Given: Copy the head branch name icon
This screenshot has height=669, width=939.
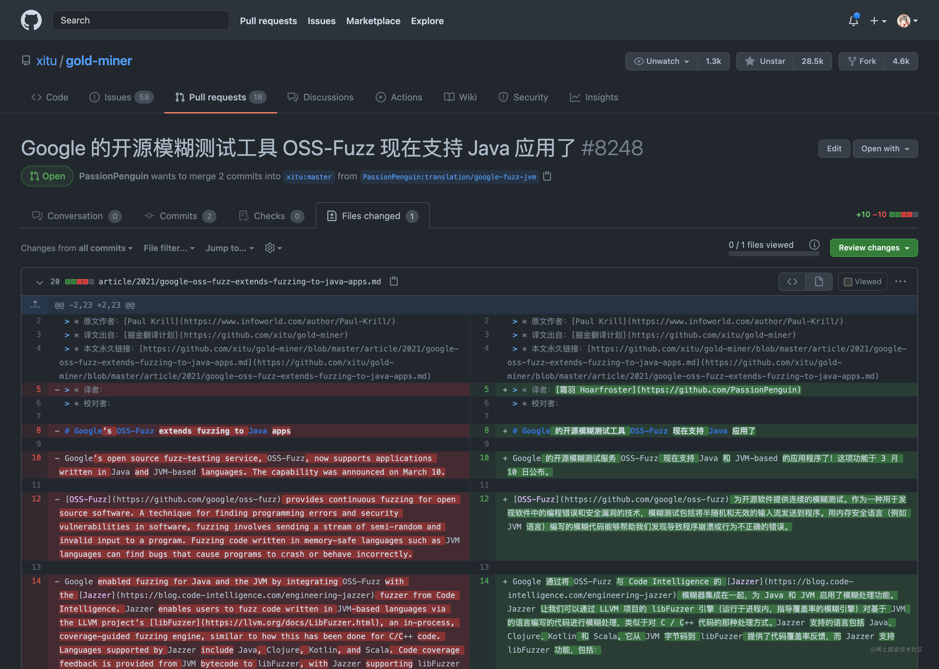Looking at the screenshot, I should [x=547, y=176].
